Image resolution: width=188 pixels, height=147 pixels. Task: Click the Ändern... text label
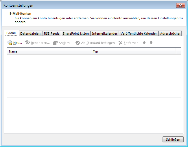coord(65,43)
